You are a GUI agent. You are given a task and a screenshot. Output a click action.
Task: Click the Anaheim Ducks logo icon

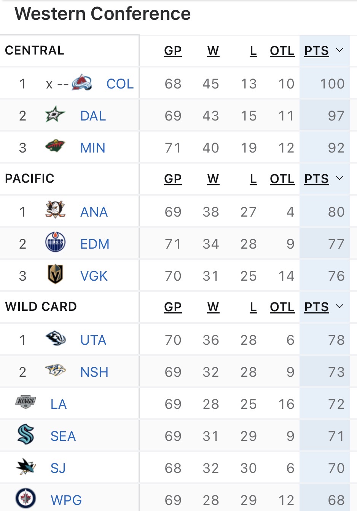tap(55, 210)
